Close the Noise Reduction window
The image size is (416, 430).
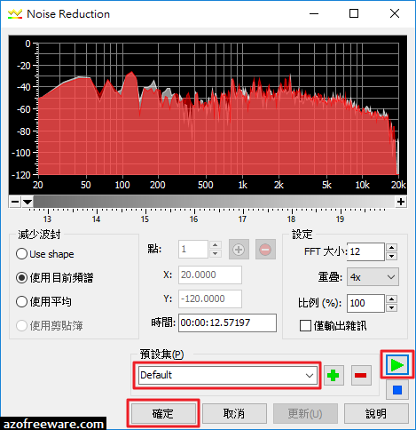395,13
